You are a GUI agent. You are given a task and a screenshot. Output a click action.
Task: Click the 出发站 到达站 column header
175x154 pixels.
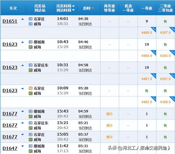pyautogui.click(x=40, y=8)
